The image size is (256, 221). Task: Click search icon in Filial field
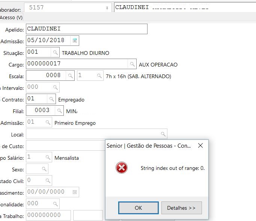coord(59,111)
